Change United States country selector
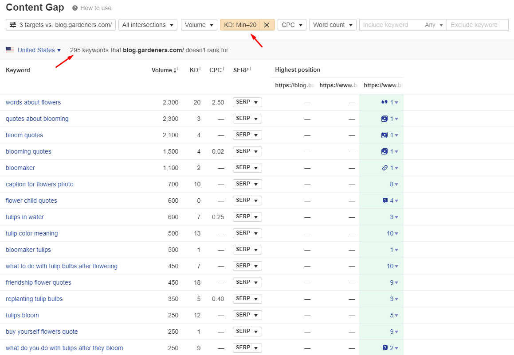The width and height of the screenshot is (514, 355). click(x=39, y=50)
